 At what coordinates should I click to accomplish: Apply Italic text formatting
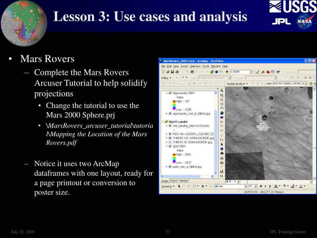(x=265, y=186)
